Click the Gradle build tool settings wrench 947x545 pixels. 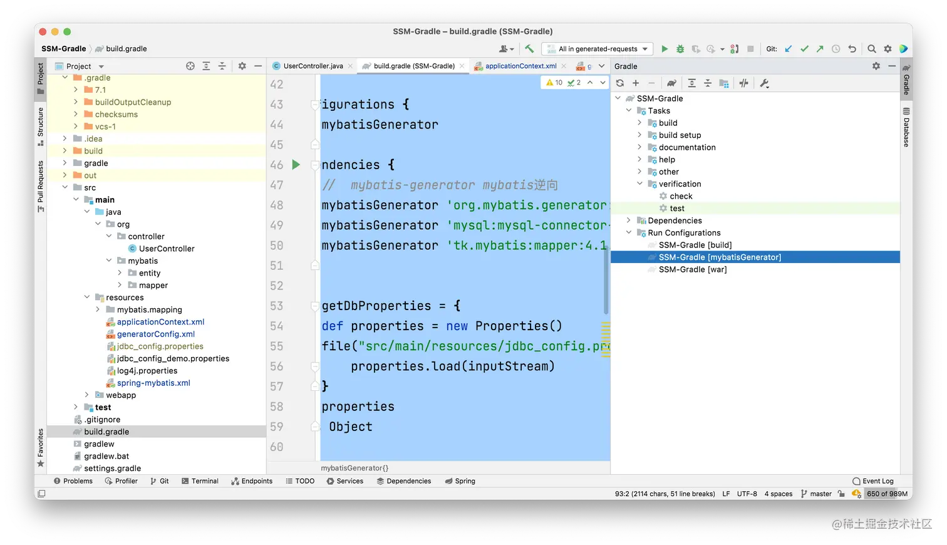point(764,83)
